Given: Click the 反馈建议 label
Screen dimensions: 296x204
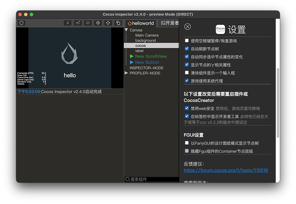Looking at the screenshot, I should 193,164.
